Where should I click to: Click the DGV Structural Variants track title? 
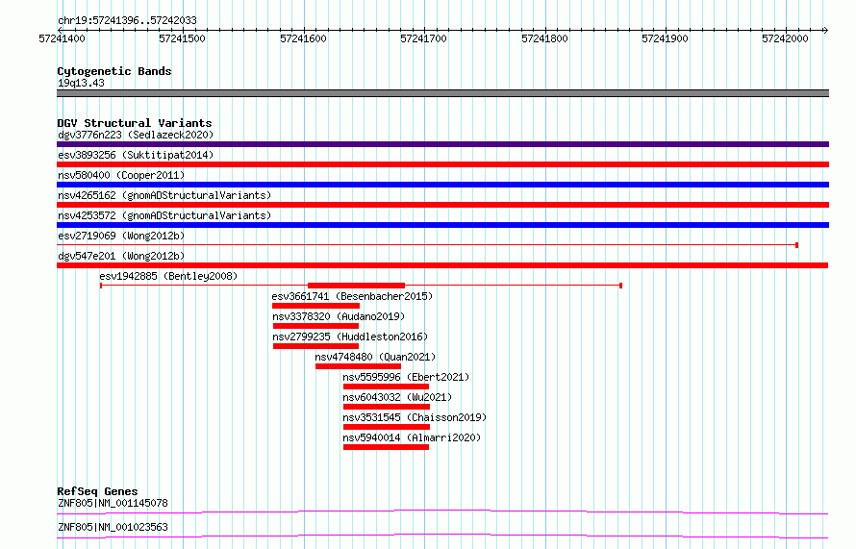135,123
